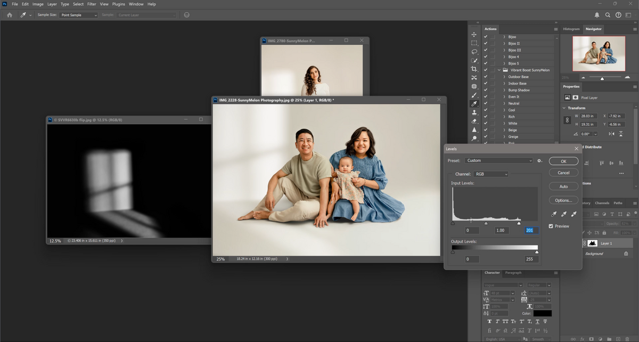Select the Lasso tool
The width and height of the screenshot is (639, 342).
click(474, 52)
